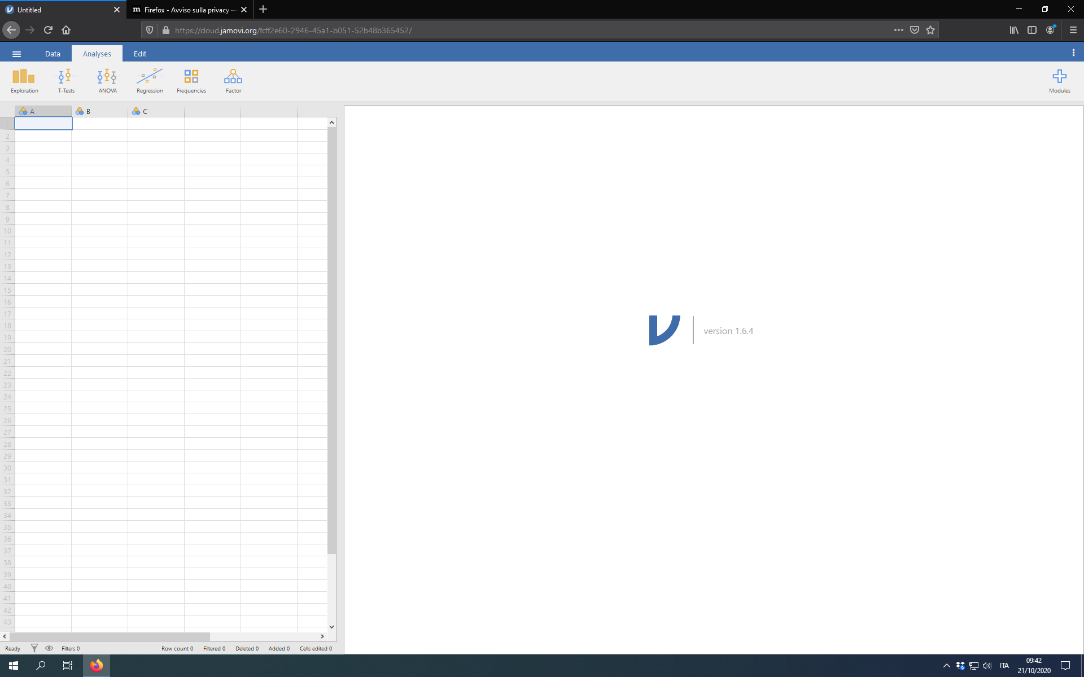Select the Factor analysis tool
The width and height of the screenshot is (1084, 677).
(233, 80)
